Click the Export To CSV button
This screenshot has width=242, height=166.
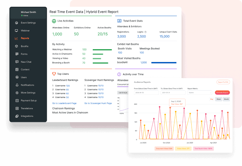[x=223, y=82]
